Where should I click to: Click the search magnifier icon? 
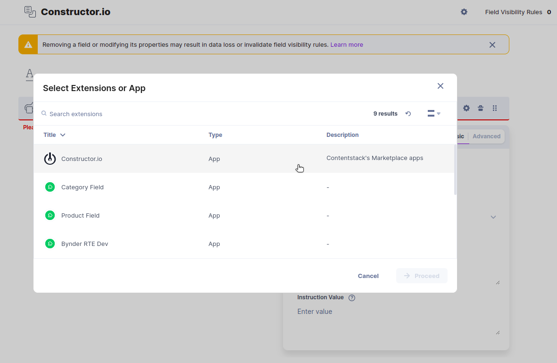point(44,113)
